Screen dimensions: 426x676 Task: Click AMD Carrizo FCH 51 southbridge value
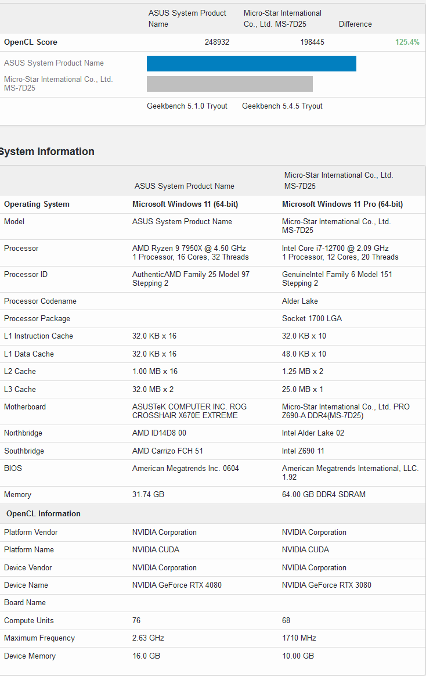168,451
